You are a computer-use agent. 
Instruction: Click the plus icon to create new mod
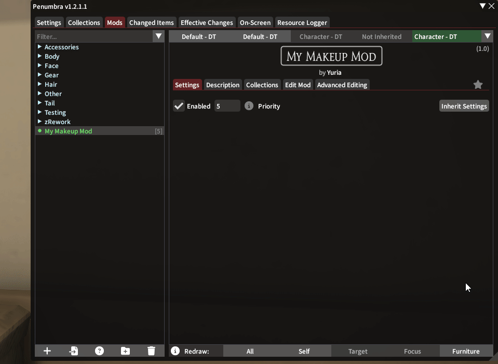point(47,351)
